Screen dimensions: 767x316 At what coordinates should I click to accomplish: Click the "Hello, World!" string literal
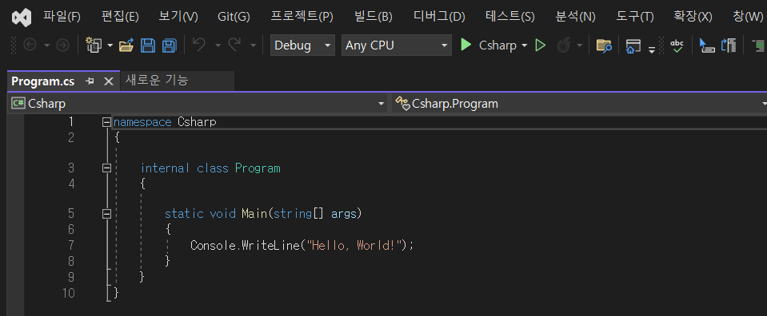pyautogui.click(x=354, y=245)
